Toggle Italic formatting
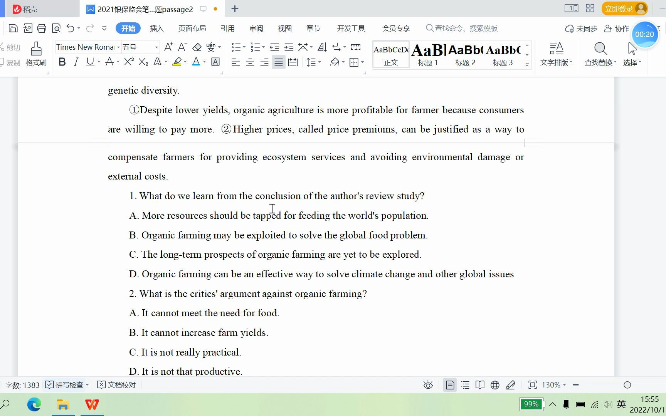 76,62
